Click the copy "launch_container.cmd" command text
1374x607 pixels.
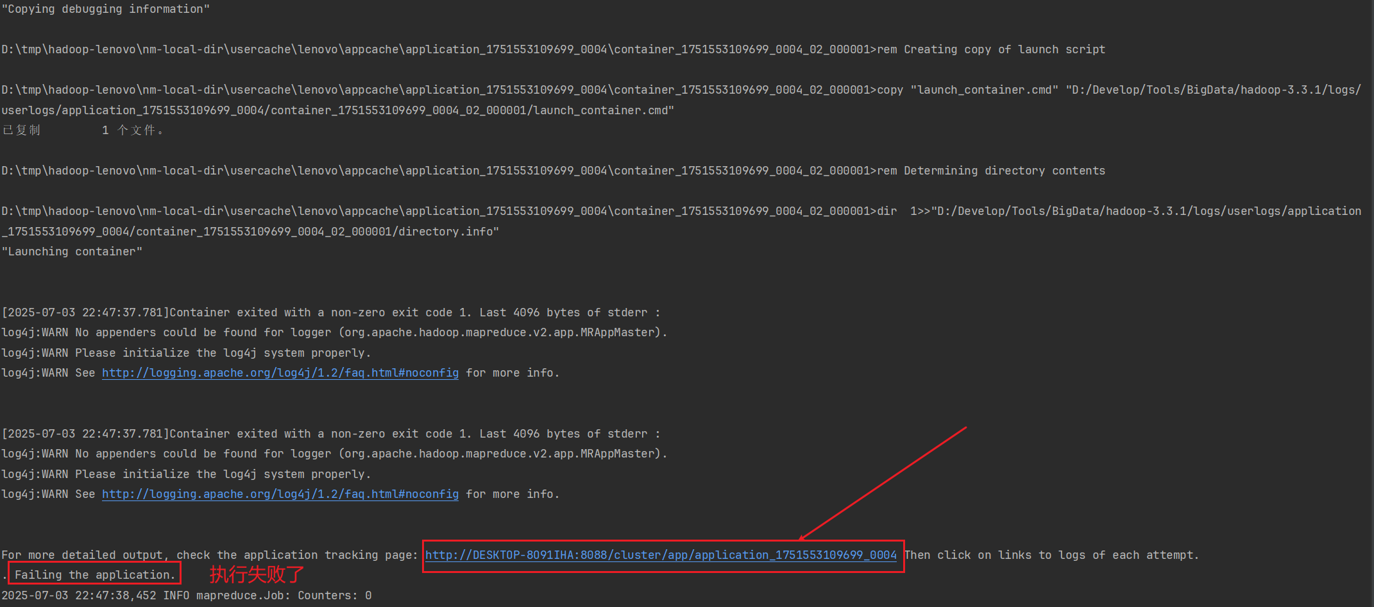click(968, 90)
